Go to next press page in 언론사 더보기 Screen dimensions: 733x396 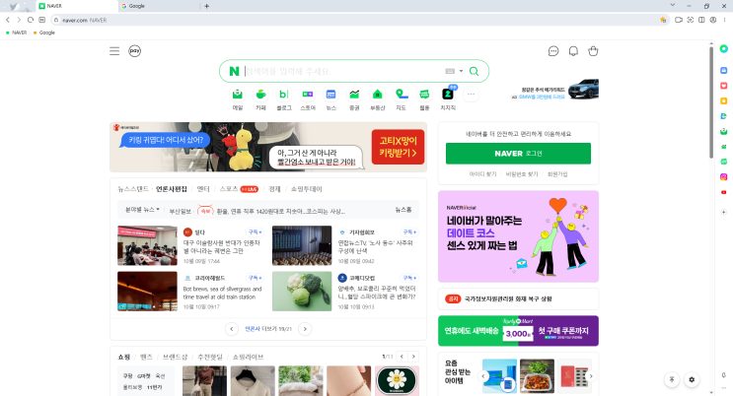305,329
